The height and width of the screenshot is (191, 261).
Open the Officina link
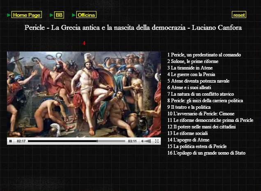(x=86, y=15)
